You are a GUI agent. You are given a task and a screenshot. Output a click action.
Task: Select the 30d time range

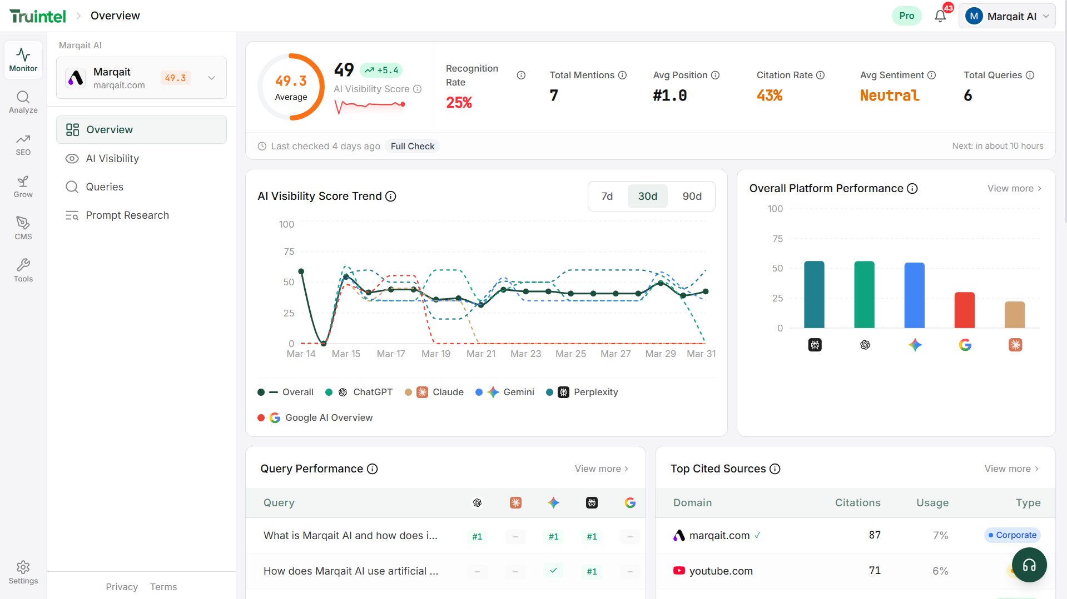[x=648, y=197]
